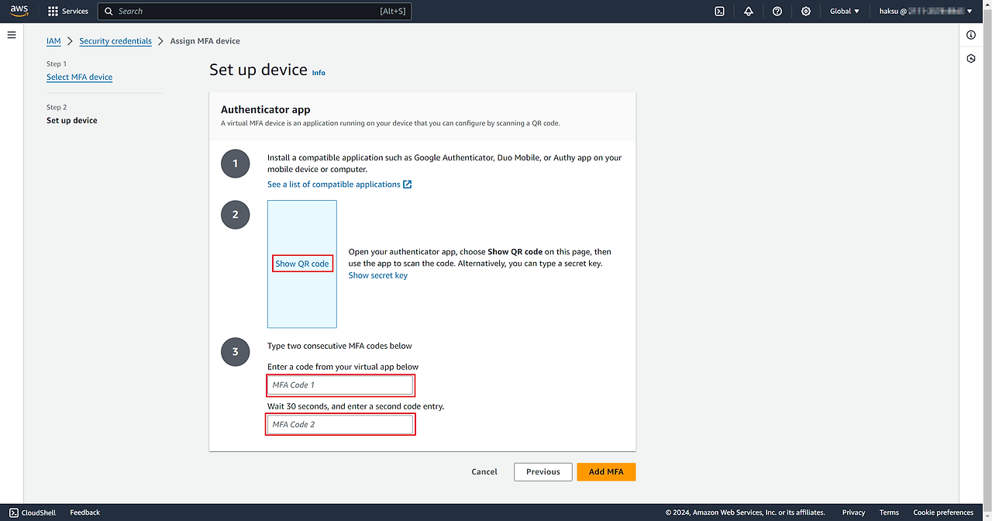Click the AWS logo home icon
Image resolution: width=992 pixels, height=521 pixels.
click(x=19, y=11)
